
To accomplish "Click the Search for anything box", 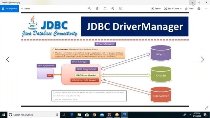I will pos(34,115).
